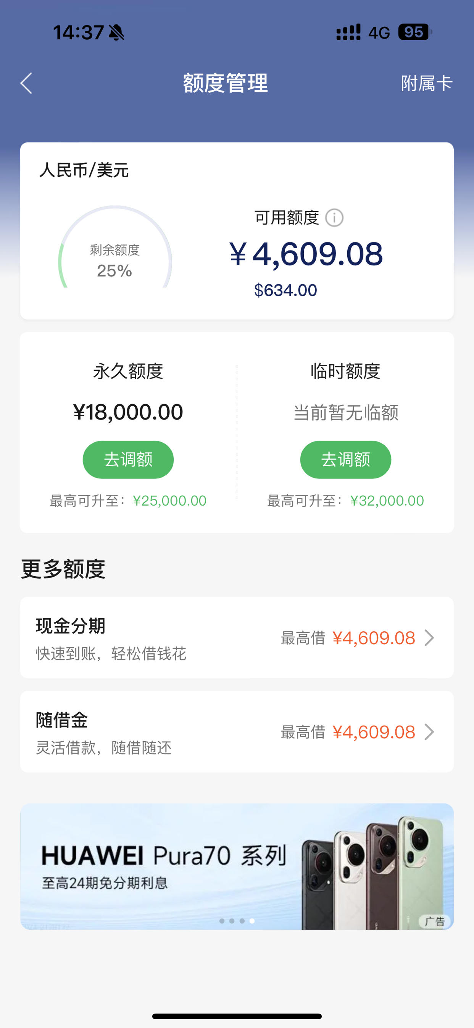Open the 可用额度 info icon
Image resolution: width=474 pixels, height=1028 pixels.
click(x=334, y=218)
